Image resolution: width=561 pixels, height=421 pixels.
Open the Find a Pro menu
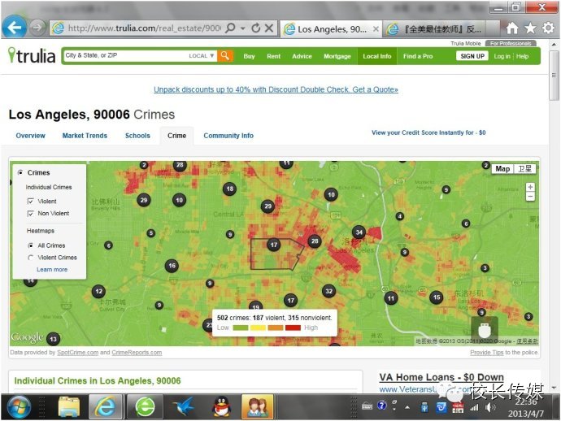[418, 56]
